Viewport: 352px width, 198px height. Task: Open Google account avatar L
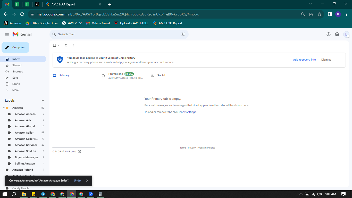346,34
